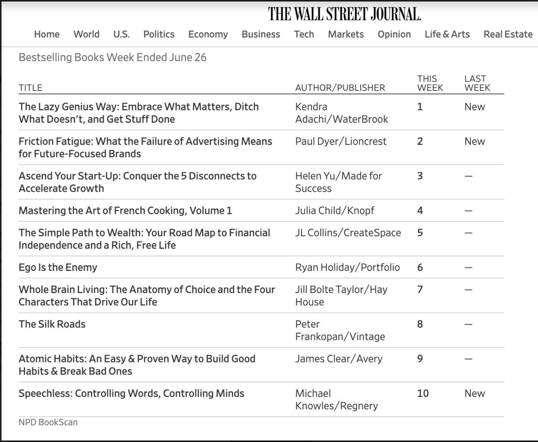This screenshot has width=538, height=442.
Task: Select the Ego Is the Enemy title
Action: tap(58, 268)
